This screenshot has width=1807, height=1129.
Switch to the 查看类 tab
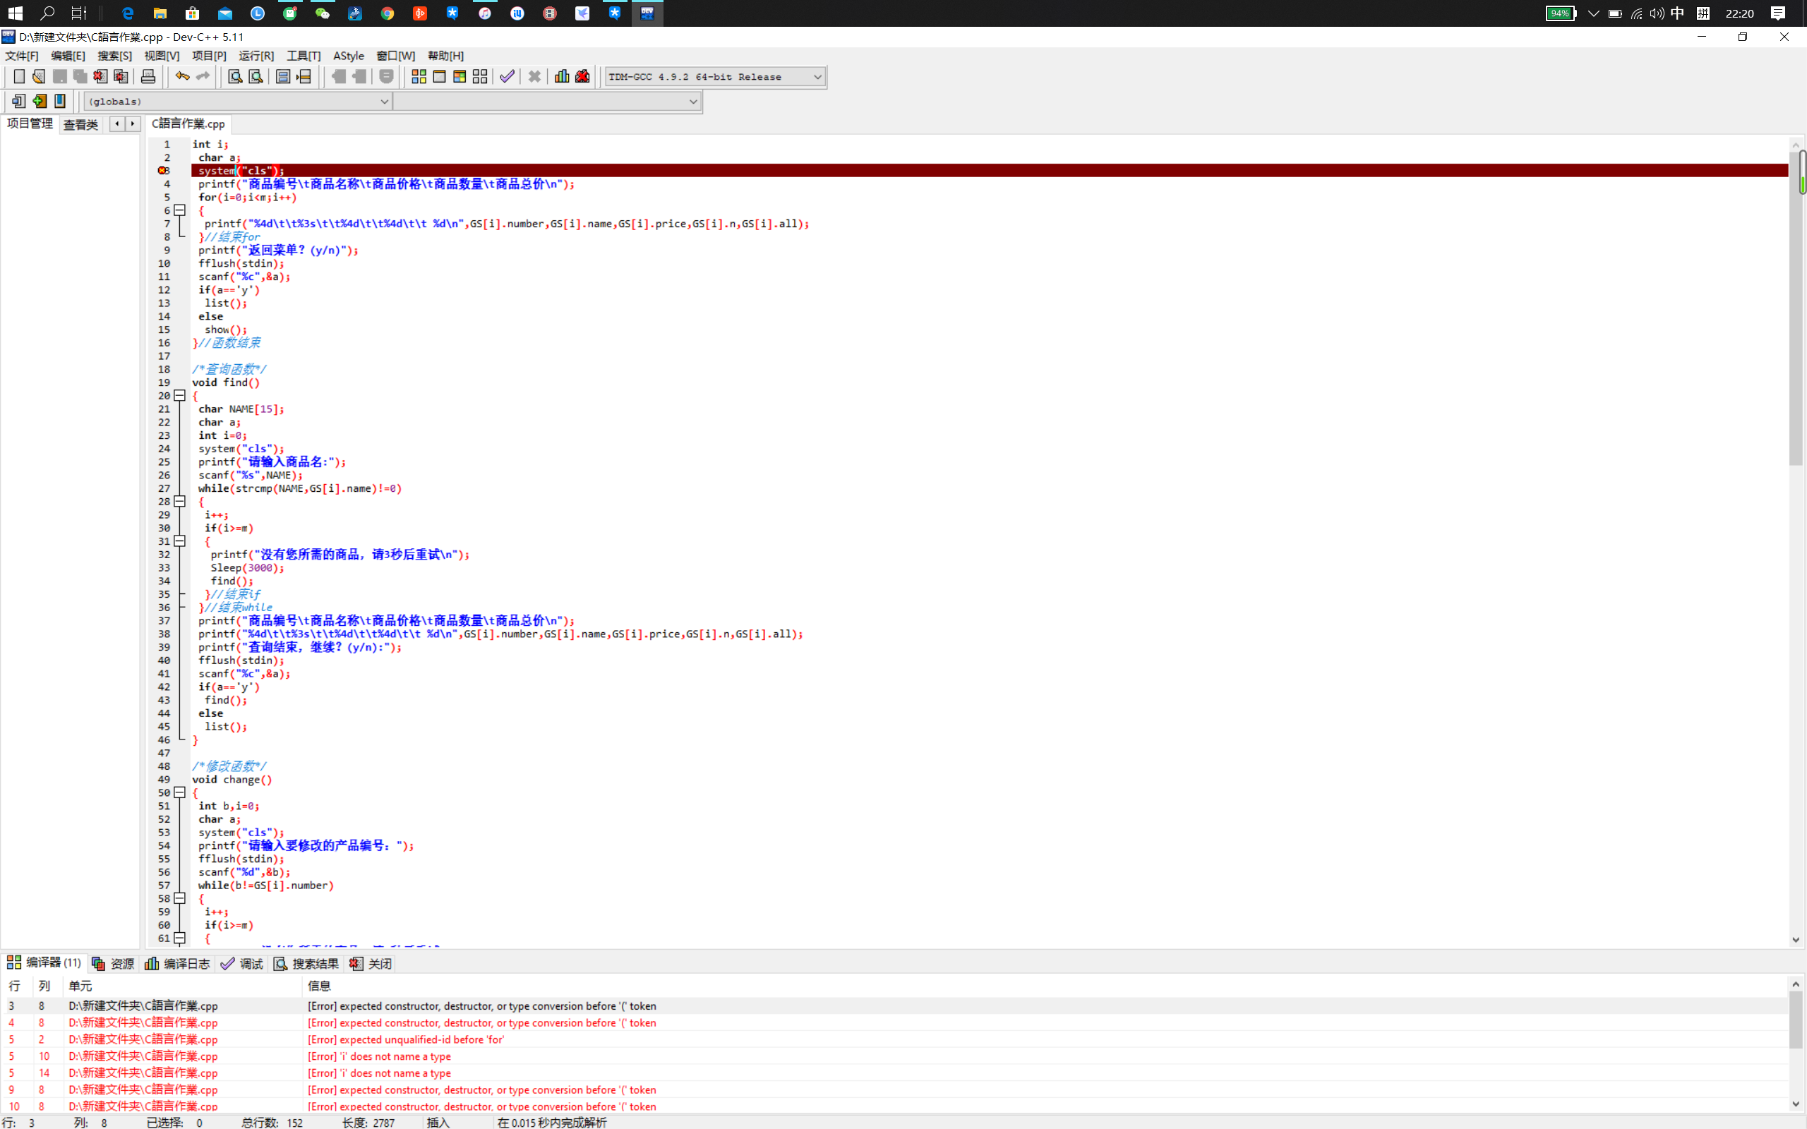[x=80, y=125]
